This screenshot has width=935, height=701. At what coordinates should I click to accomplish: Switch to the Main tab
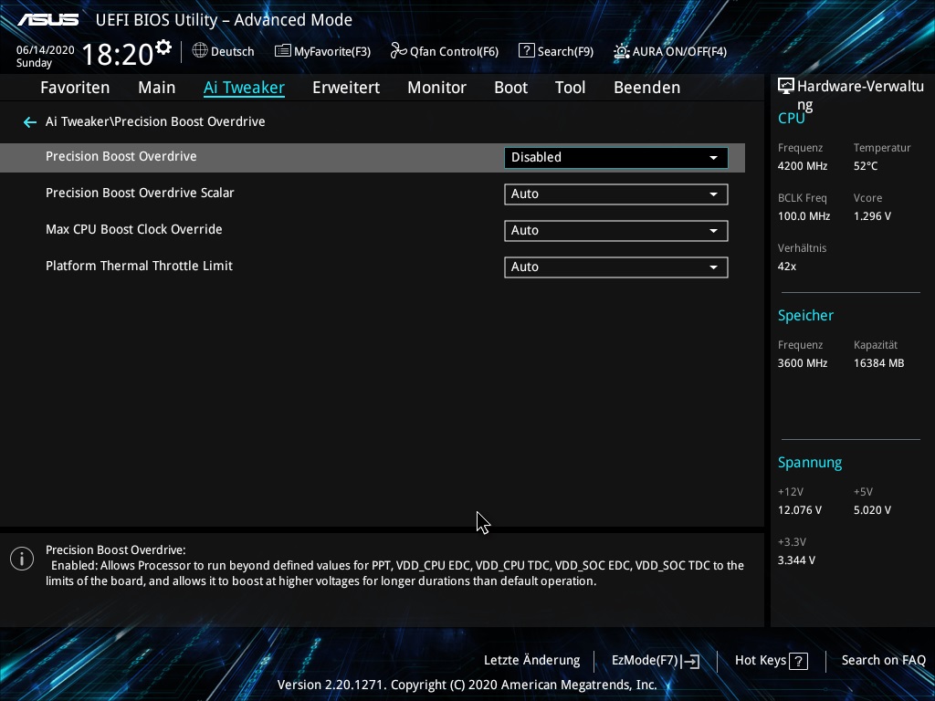pyautogui.click(x=157, y=88)
